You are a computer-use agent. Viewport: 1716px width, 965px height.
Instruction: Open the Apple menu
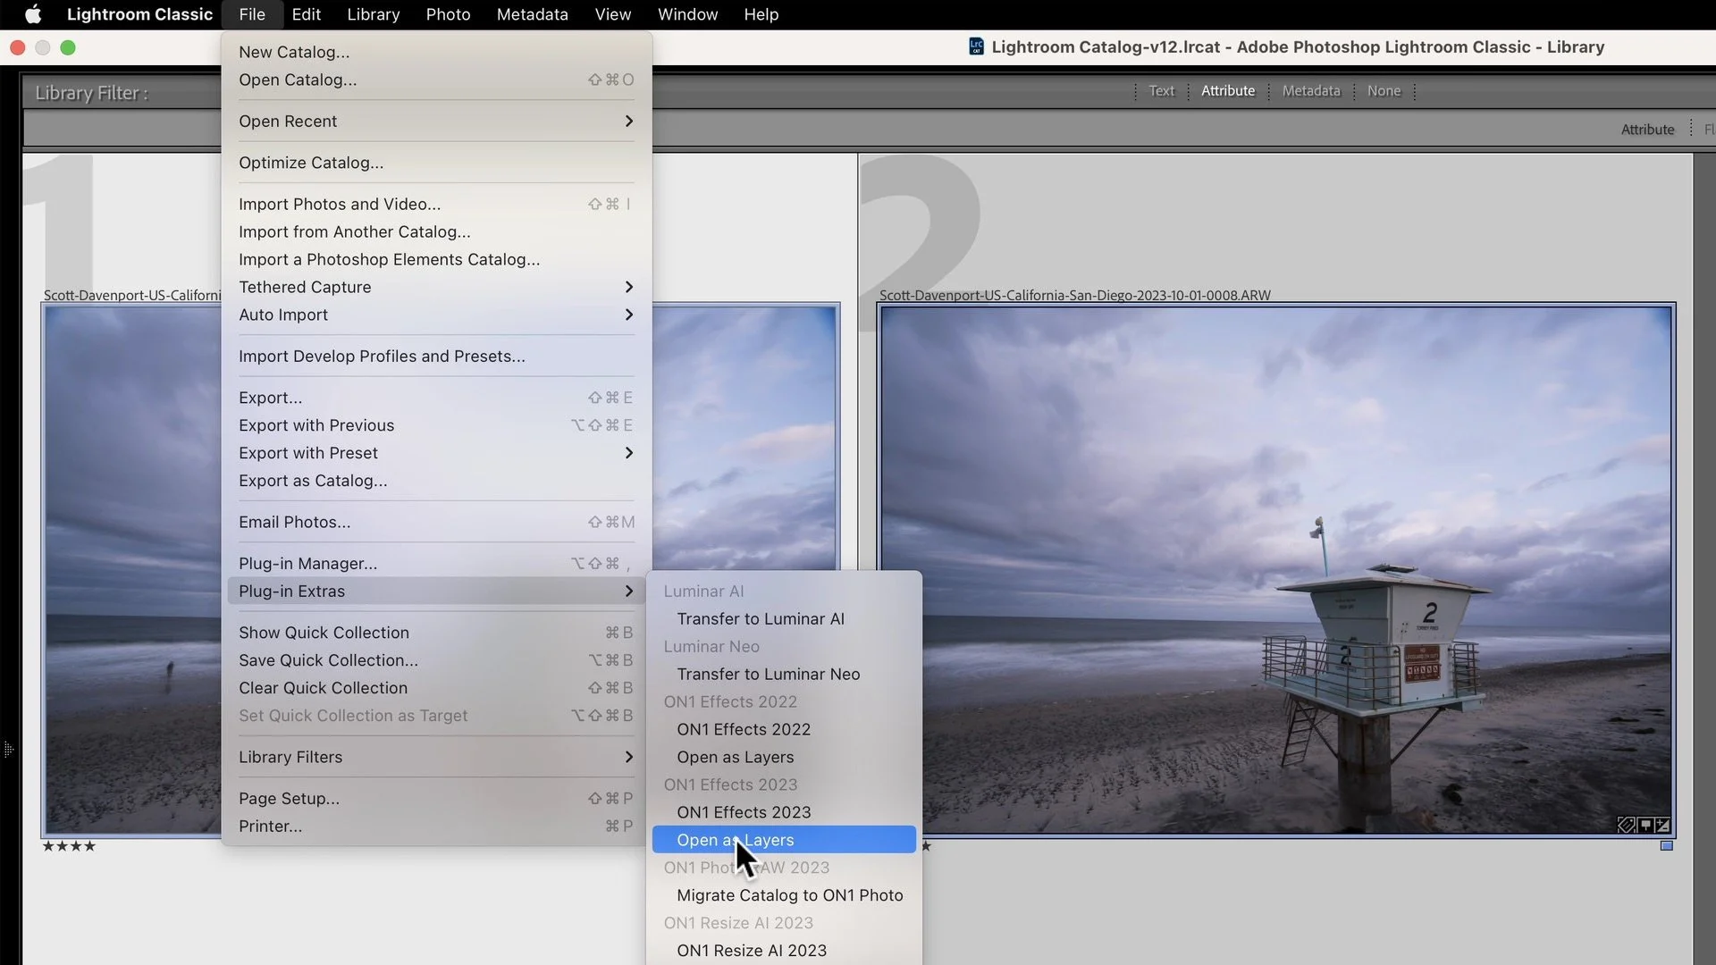(x=32, y=14)
